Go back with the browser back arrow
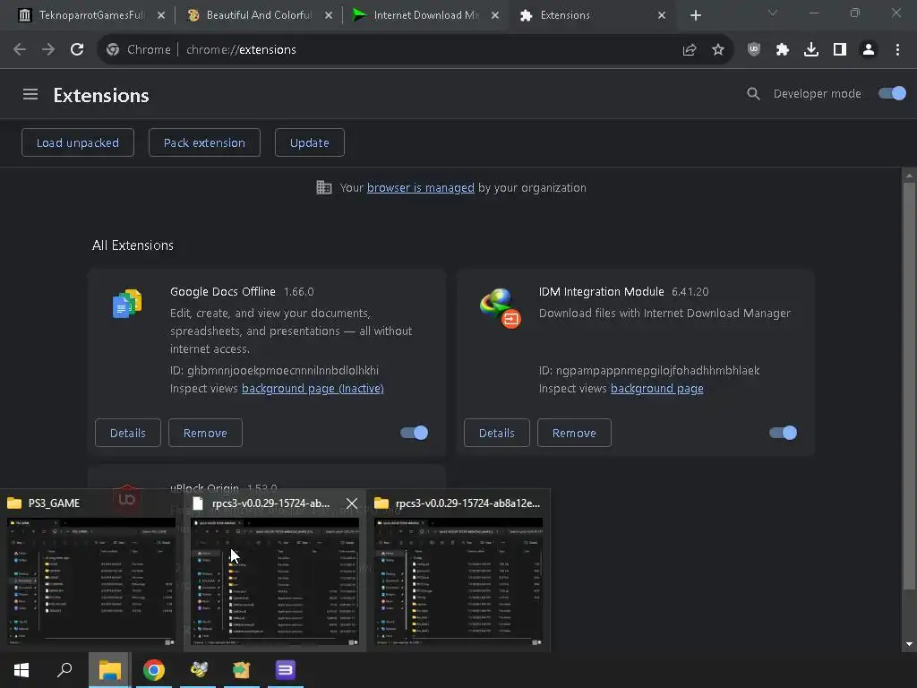Screen dimensions: 917x688 click(x=20, y=50)
